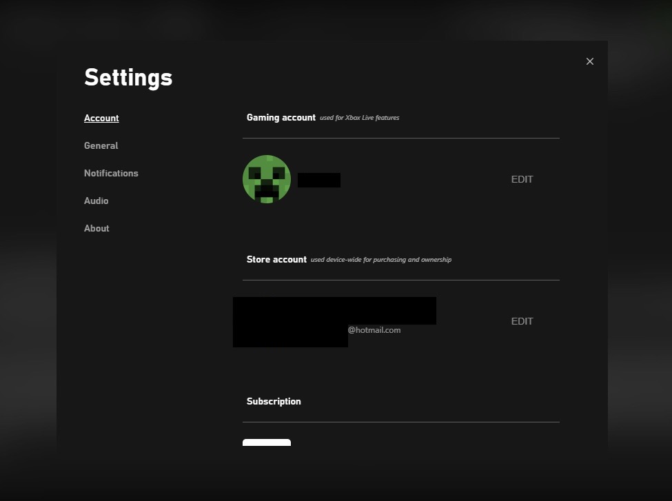672x501 pixels.
Task: Open the Audio settings section
Action: tap(96, 201)
